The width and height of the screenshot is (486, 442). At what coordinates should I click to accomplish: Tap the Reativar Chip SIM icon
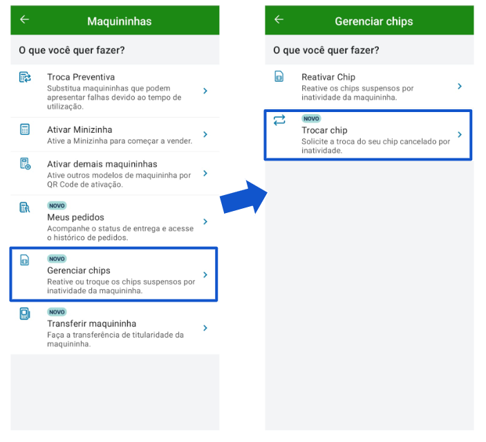pos(279,76)
